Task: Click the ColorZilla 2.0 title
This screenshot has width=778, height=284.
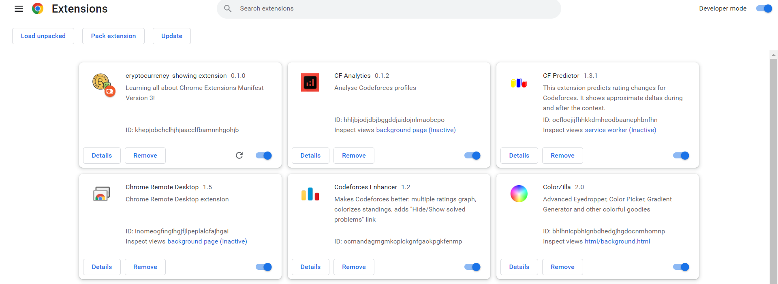Action: (563, 187)
